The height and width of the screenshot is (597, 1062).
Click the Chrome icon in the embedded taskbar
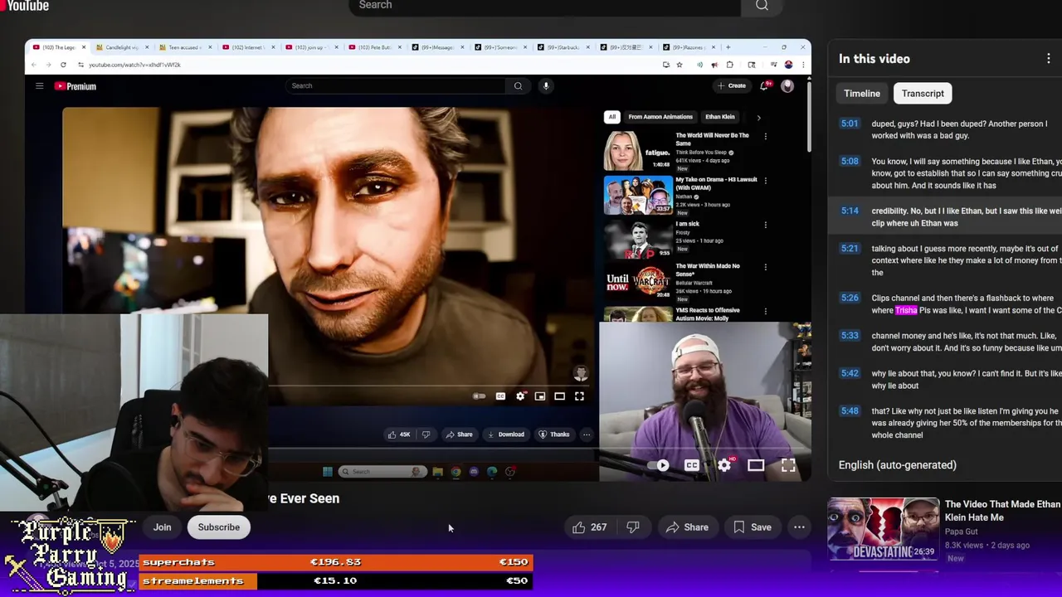coord(455,472)
